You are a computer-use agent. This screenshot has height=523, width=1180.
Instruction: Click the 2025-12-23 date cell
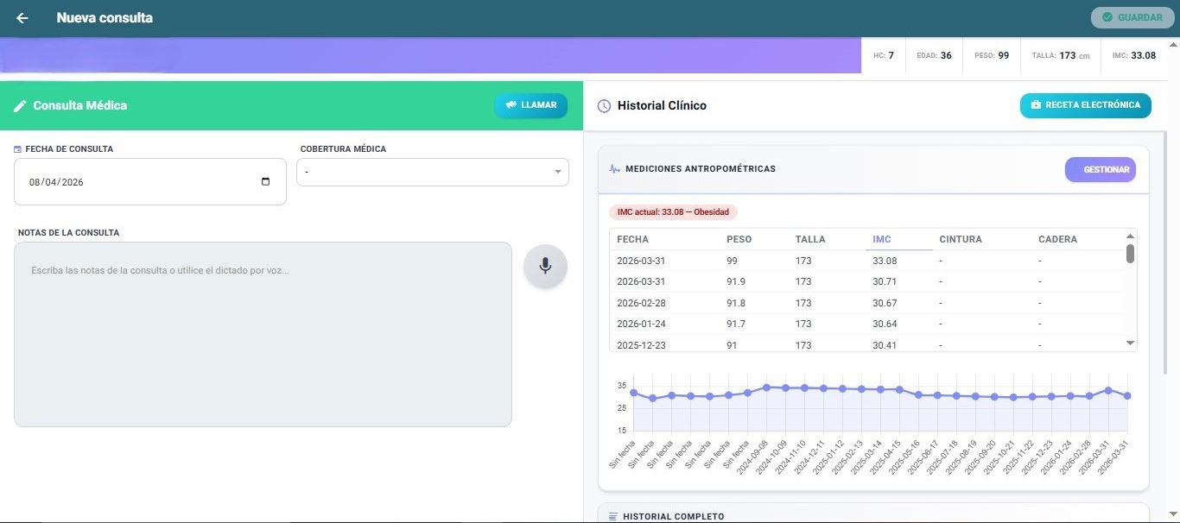click(641, 345)
